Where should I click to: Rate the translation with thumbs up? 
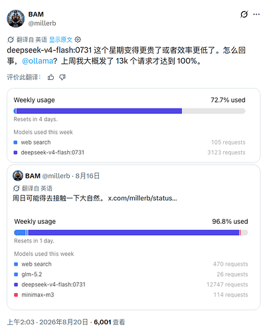(51, 77)
